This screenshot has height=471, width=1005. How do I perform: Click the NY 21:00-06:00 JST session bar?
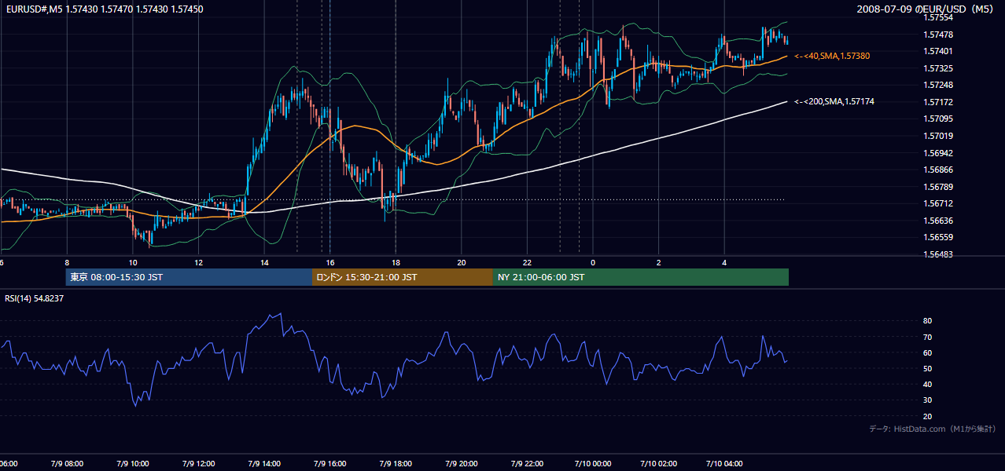click(641, 277)
